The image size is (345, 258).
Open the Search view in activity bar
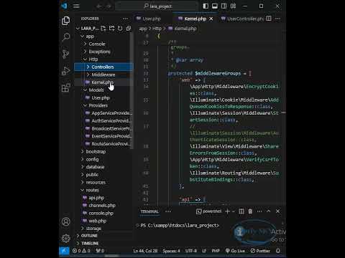(66, 37)
